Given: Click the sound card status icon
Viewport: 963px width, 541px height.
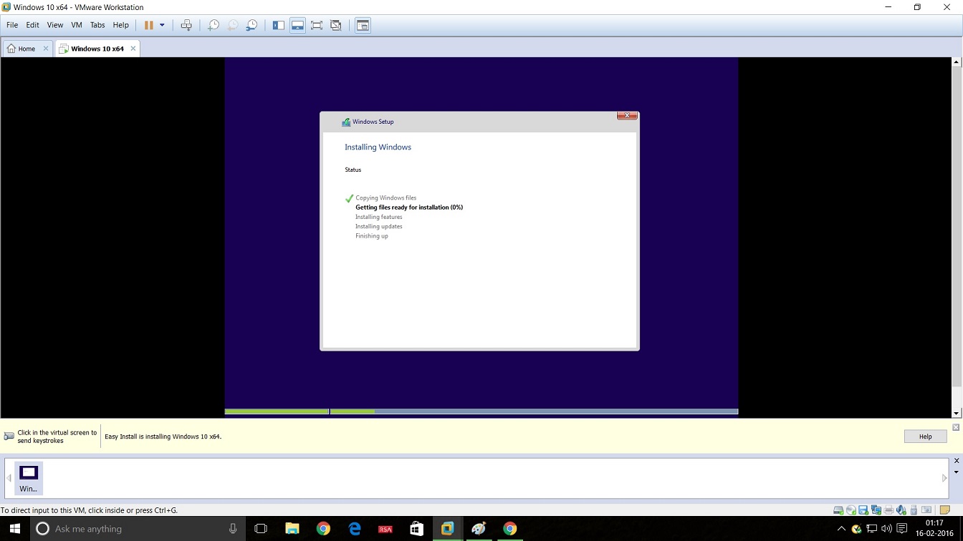Looking at the screenshot, I should [x=901, y=510].
